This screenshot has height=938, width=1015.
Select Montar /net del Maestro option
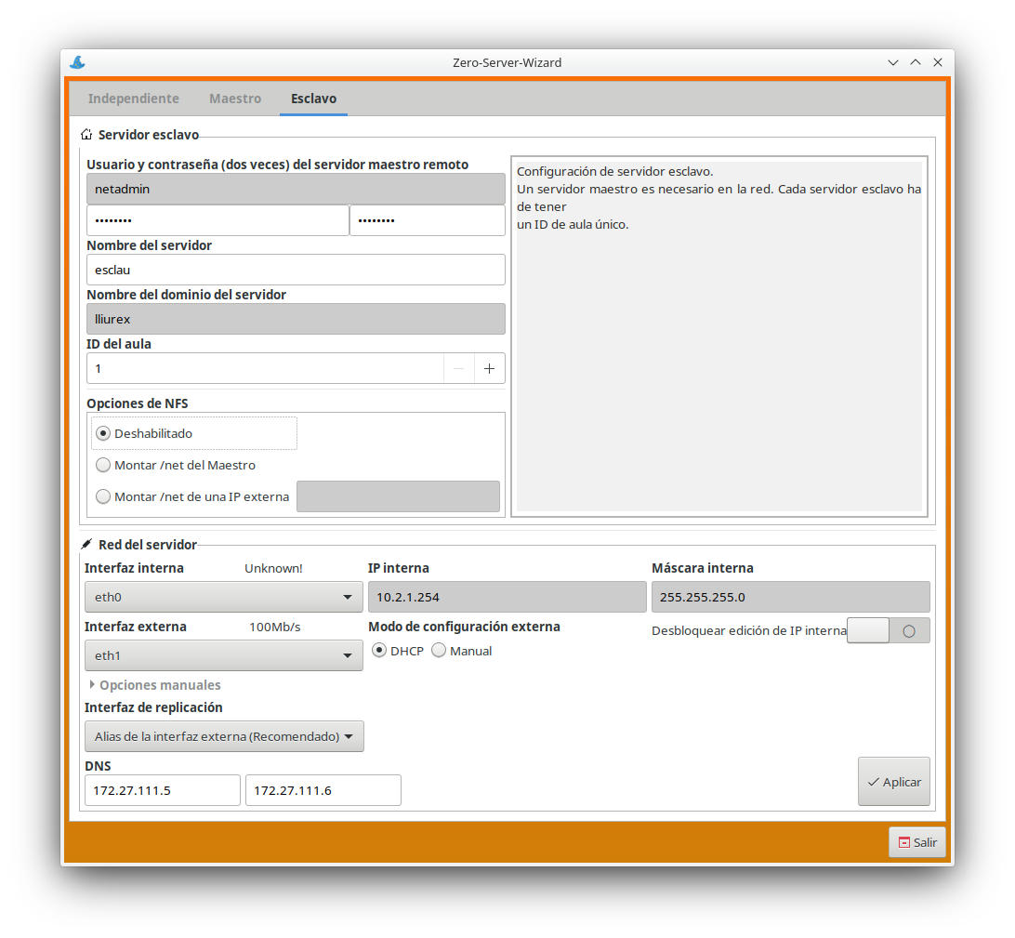[x=104, y=465]
